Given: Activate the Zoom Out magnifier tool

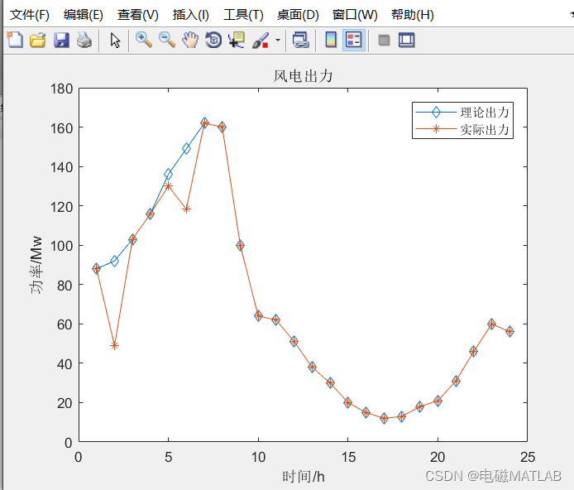Looking at the screenshot, I should click(166, 40).
